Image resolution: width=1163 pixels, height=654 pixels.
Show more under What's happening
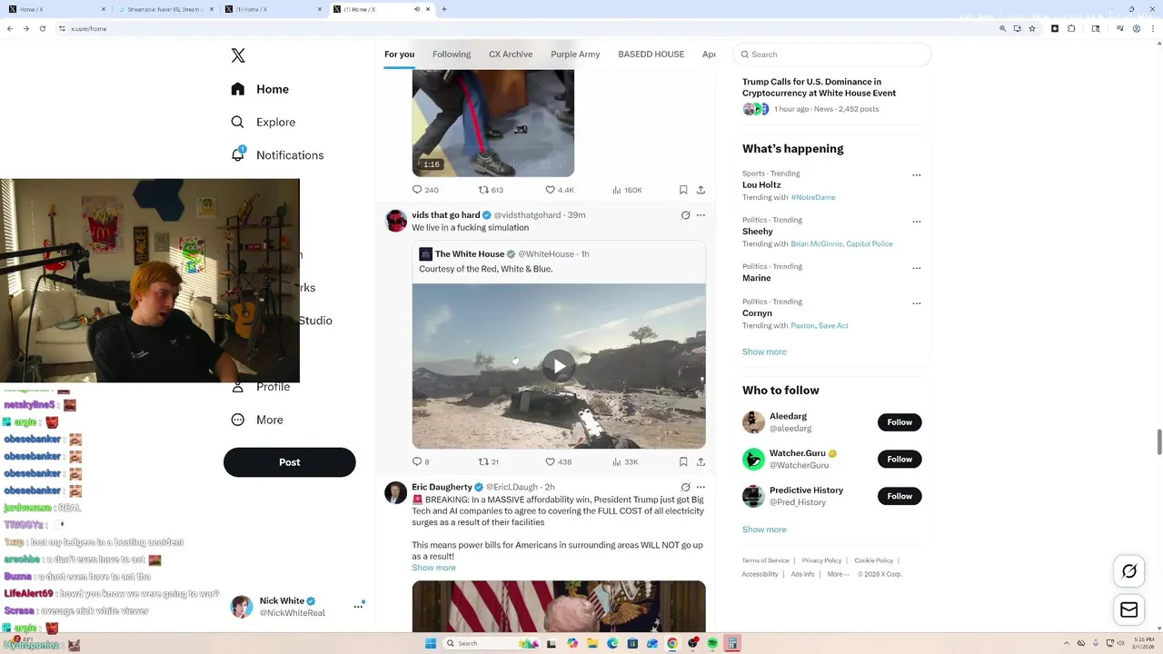click(764, 352)
